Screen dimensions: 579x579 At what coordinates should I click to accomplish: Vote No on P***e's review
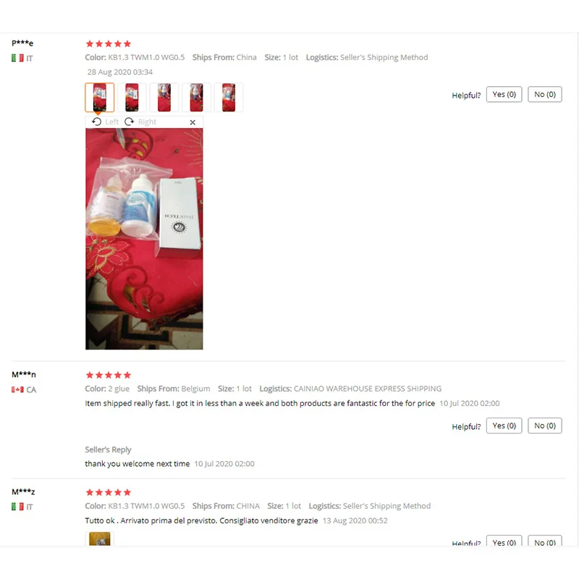click(545, 95)
